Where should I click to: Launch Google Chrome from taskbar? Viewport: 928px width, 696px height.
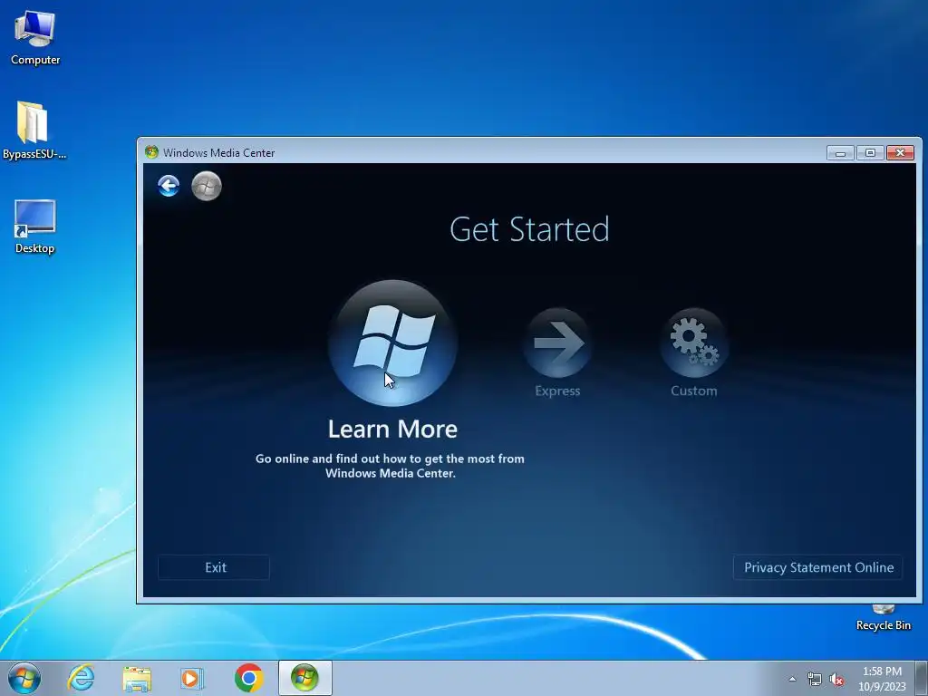pos(248,678)
